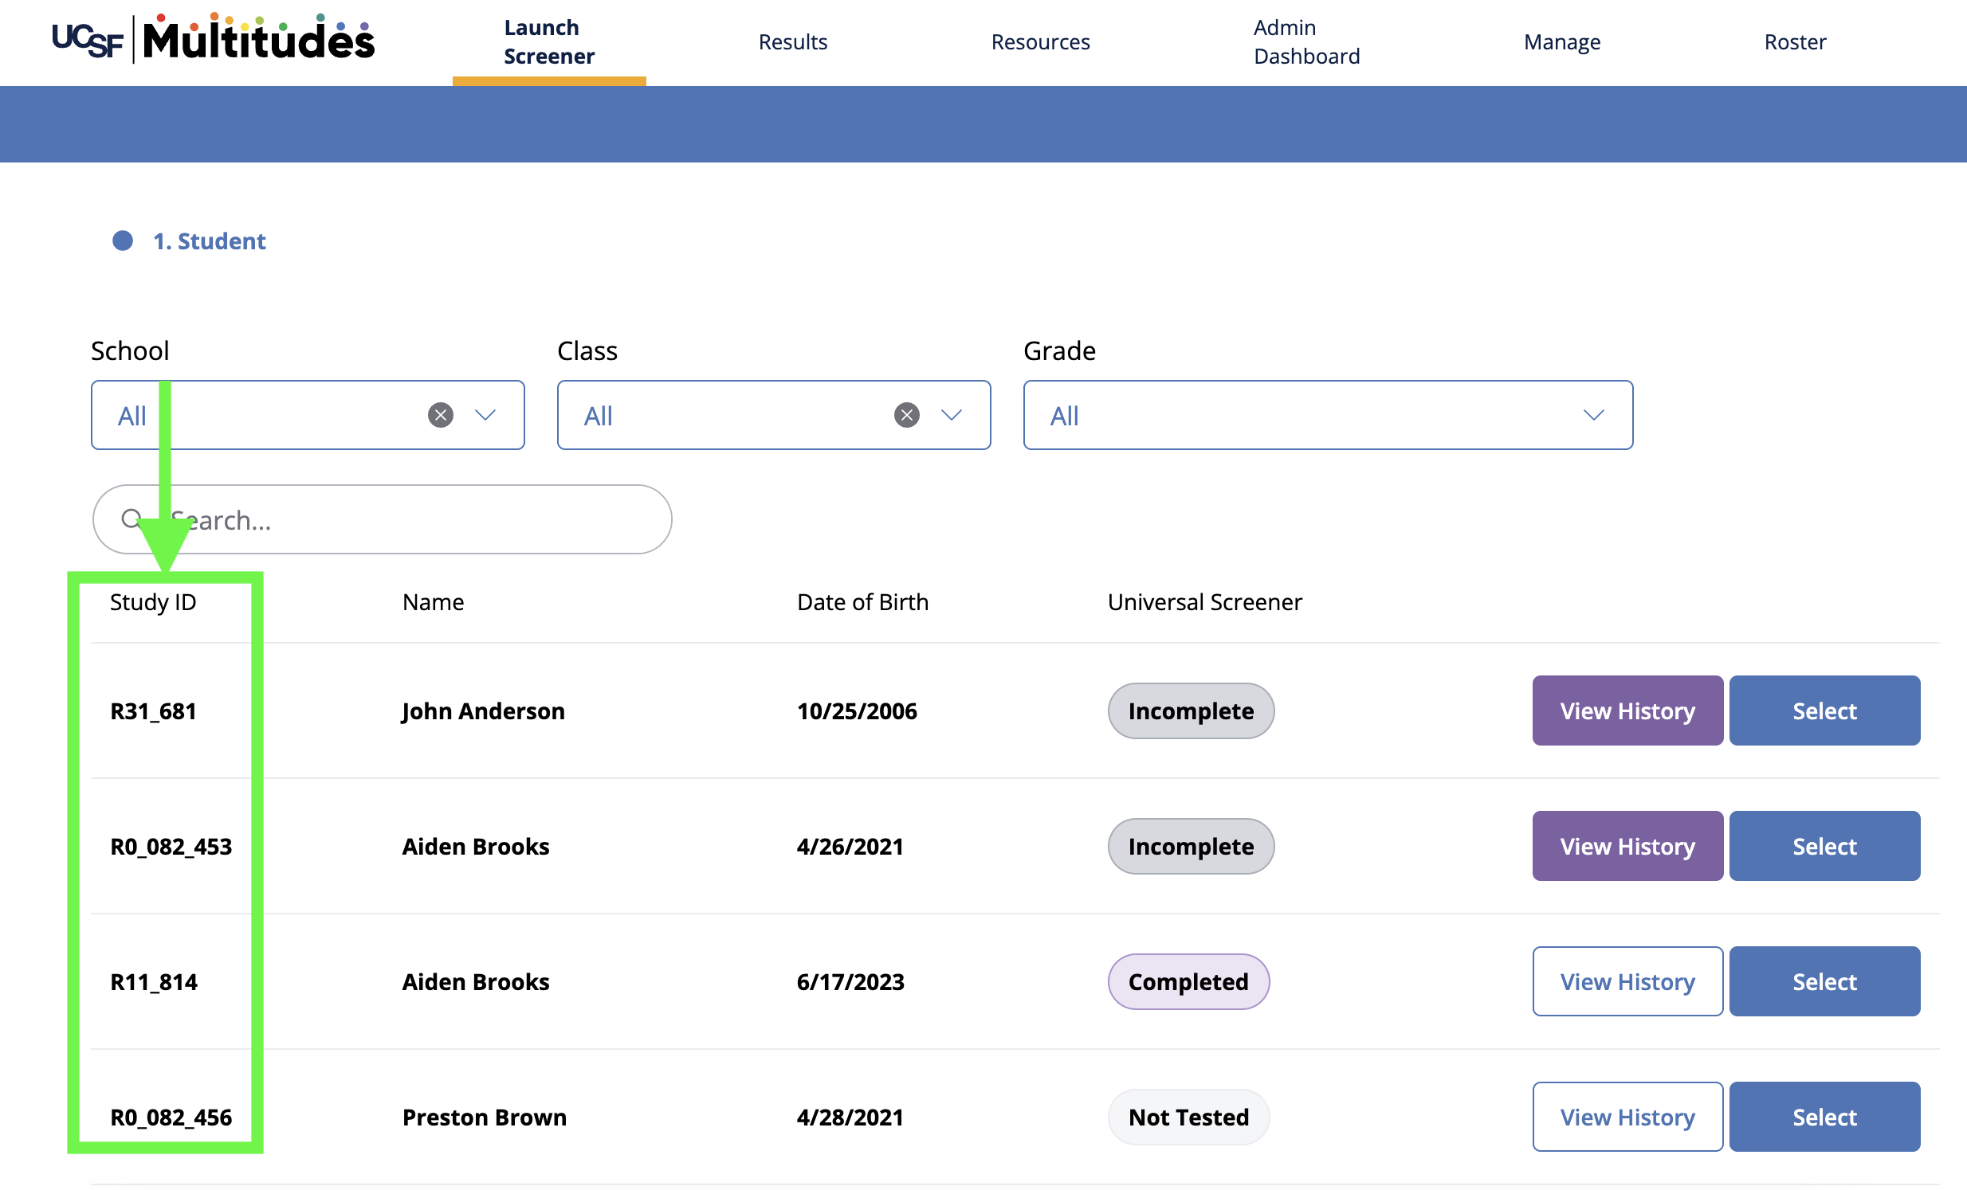Clear the Class filter with the X icon
This screenshot has width=1967, height=1190.
coord(906,415)
